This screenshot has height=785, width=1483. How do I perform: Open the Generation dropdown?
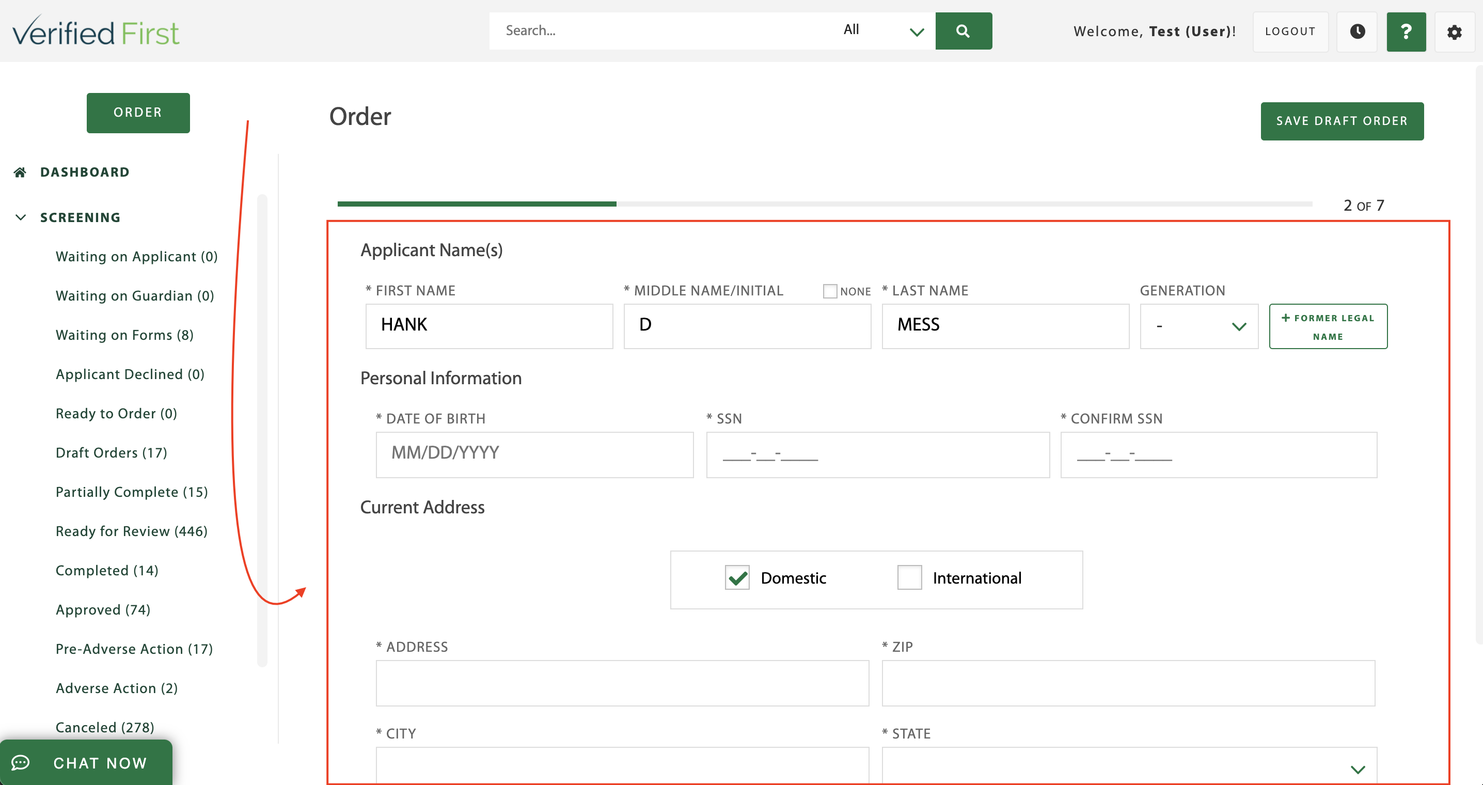coord(1199,326)
